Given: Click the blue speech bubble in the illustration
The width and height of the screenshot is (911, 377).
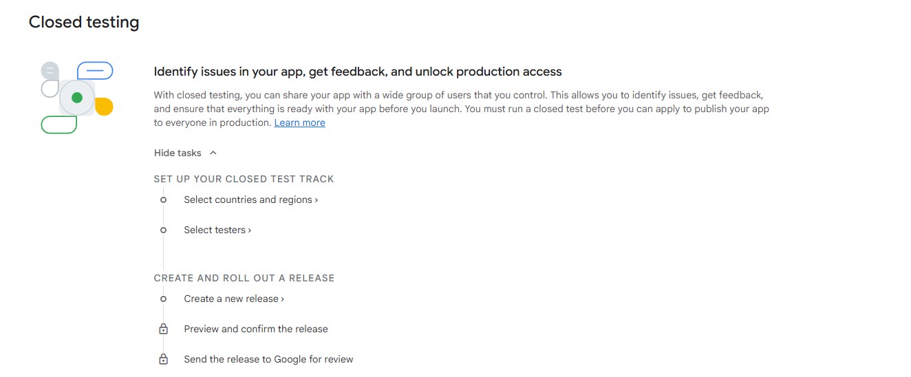Looking at the screenshot, I should coord(96,70).
